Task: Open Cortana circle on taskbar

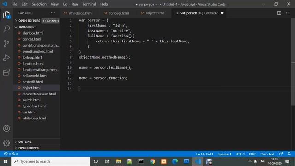Action: 96,161
